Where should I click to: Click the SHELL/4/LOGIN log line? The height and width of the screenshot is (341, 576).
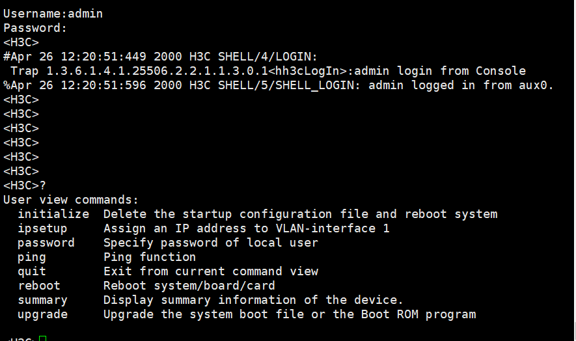pyautogui.click(x=161, y=57)
